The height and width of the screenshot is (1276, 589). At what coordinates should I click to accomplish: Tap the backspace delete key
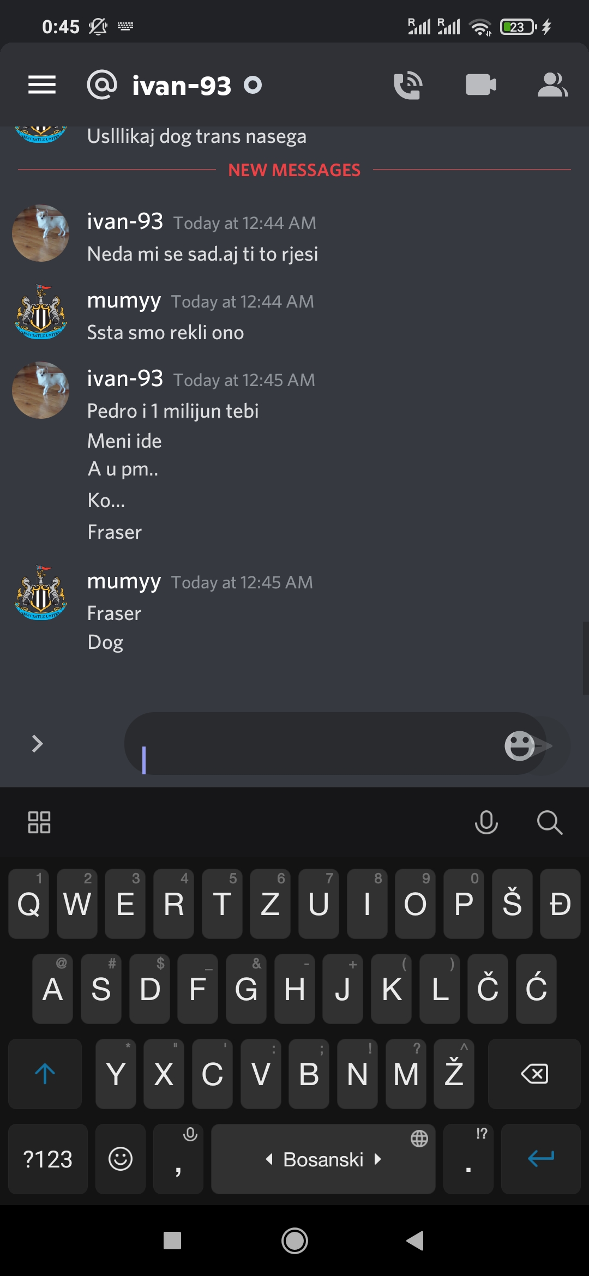coord(534,1074)
